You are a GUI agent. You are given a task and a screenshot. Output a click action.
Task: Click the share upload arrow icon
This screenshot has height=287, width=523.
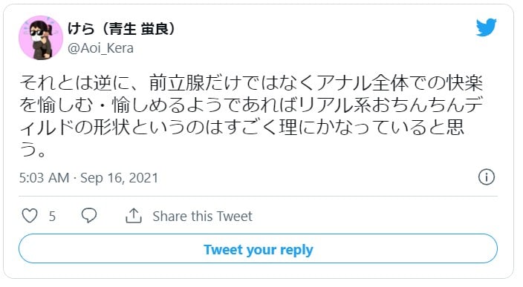coord(134,216)
